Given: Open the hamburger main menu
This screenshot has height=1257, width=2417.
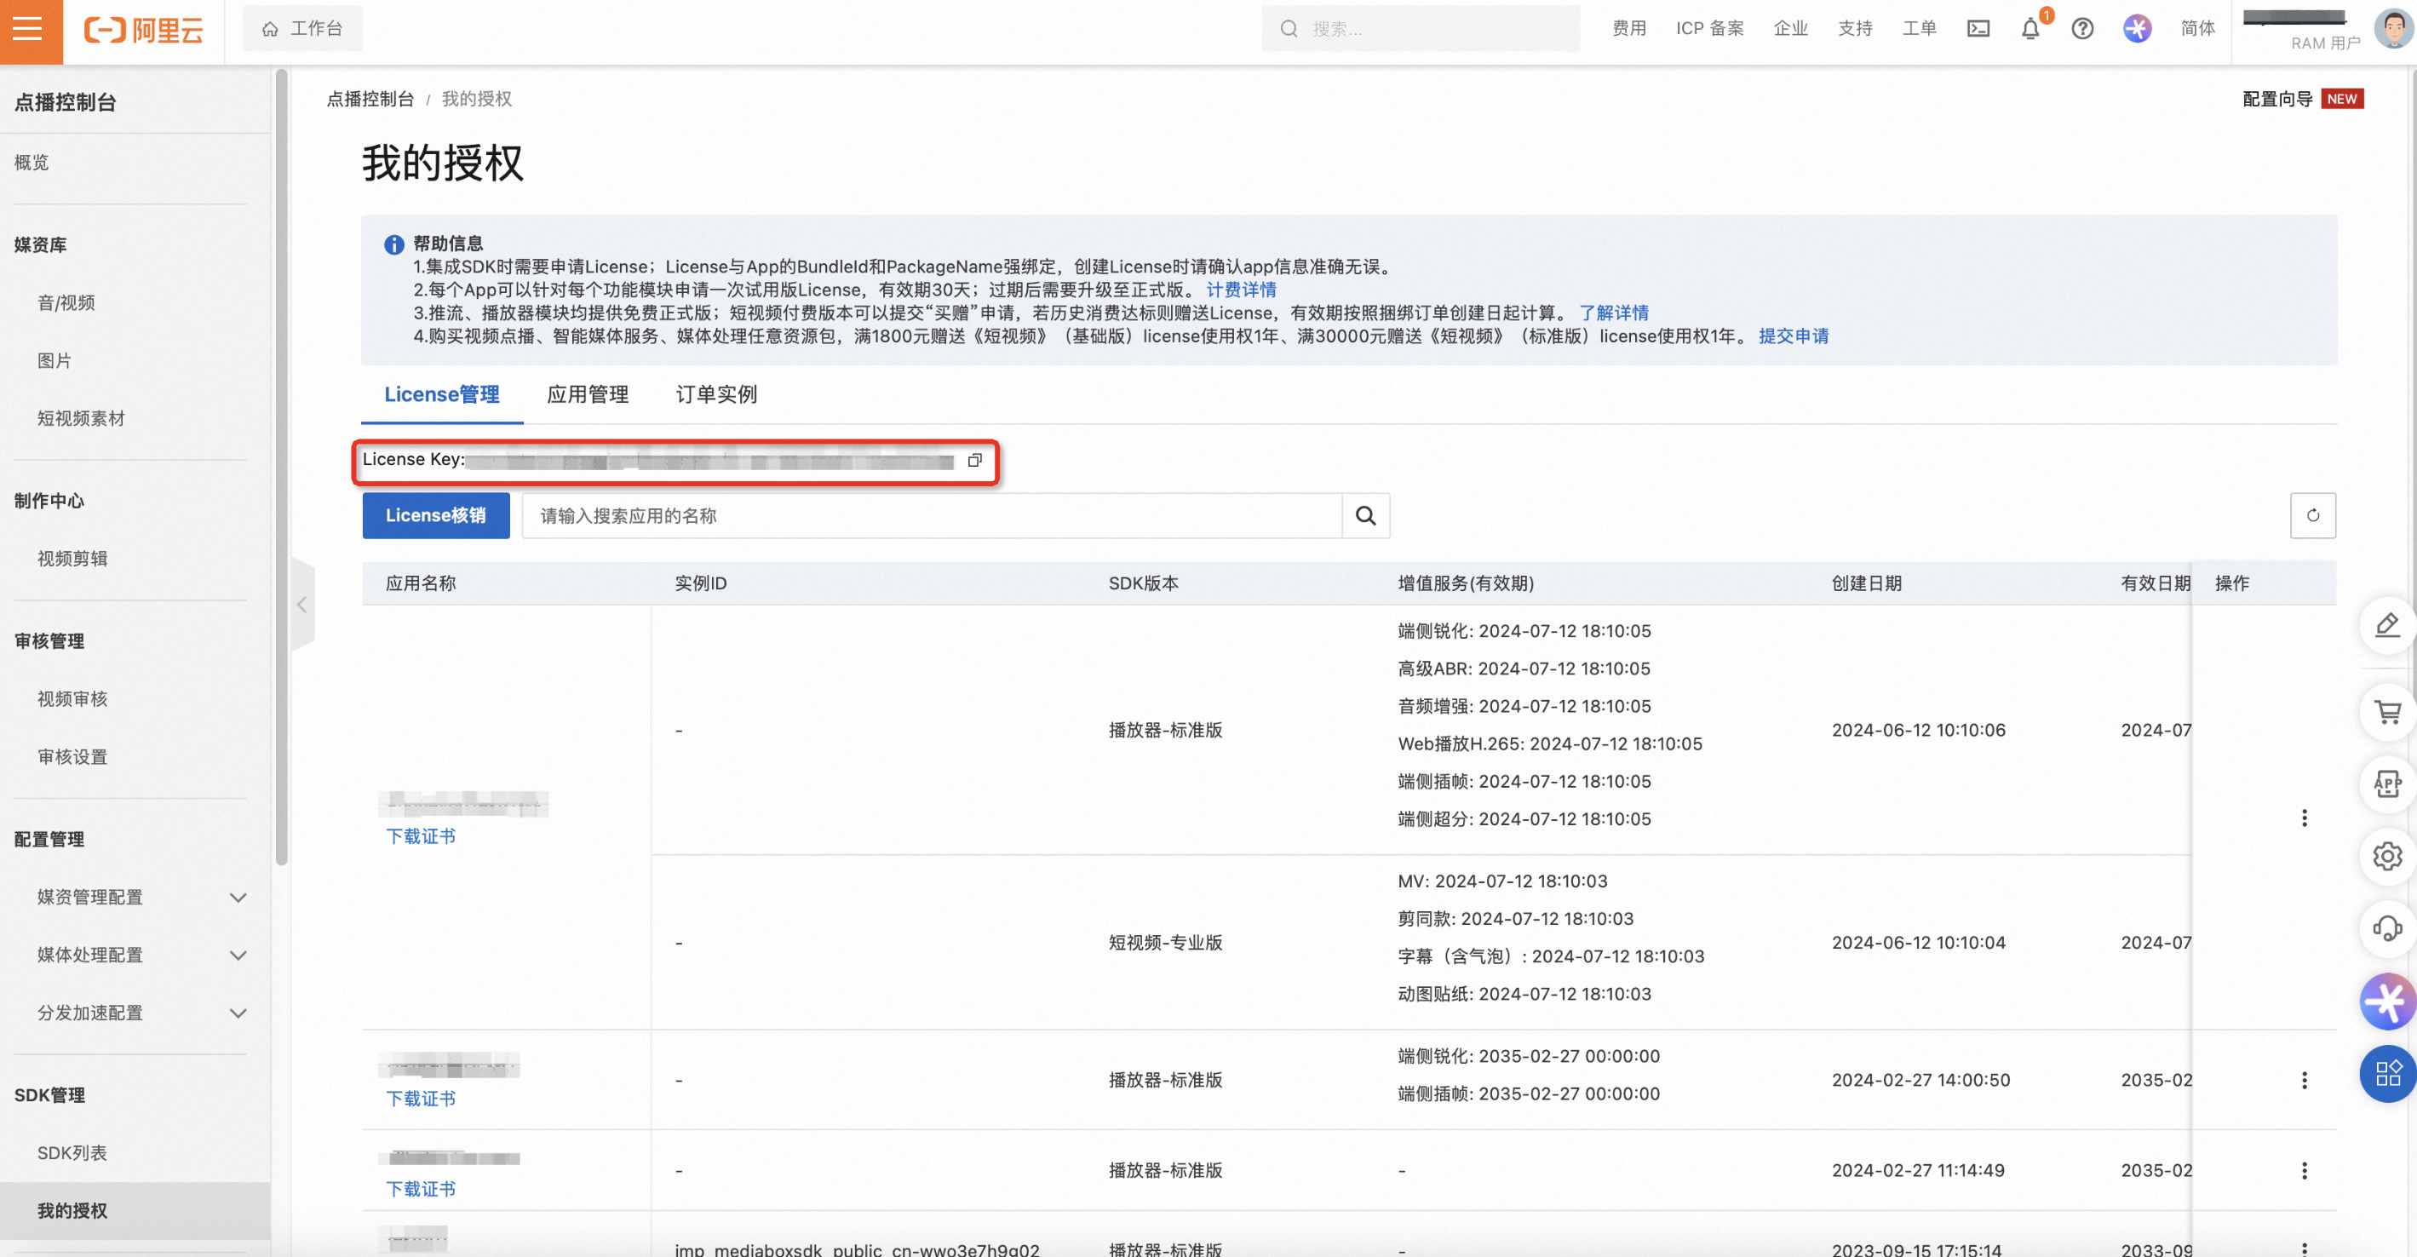Looking at the screenshot, I should point(28,29).
